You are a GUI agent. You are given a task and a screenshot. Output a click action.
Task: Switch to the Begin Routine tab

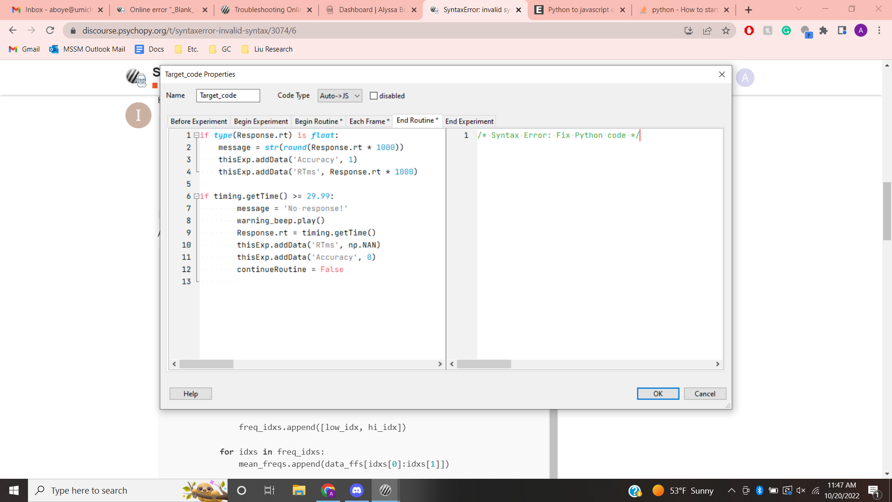(318, 121)
